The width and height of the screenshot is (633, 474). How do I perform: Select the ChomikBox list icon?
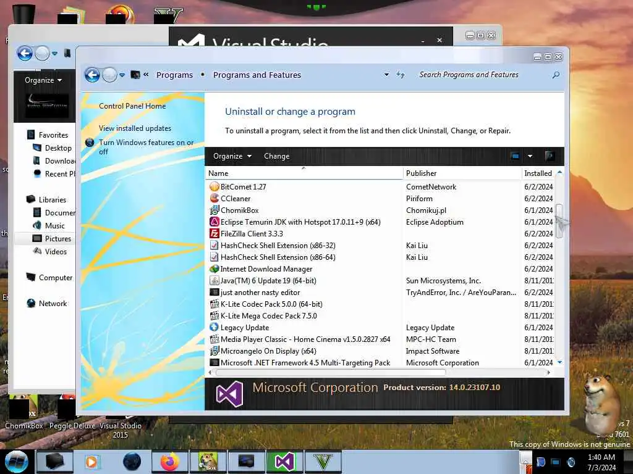[x=215, y=210]
